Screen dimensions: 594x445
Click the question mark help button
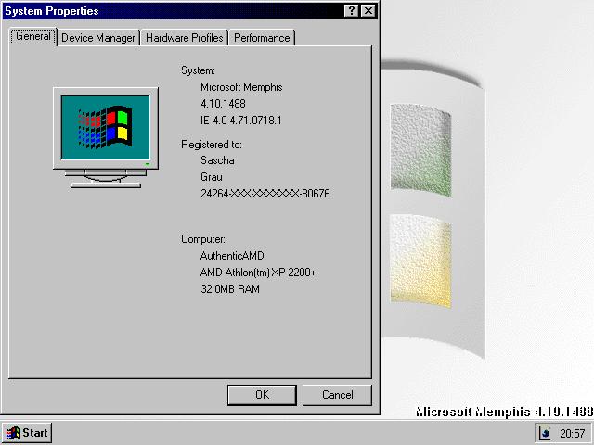click(x=351, y=10)
